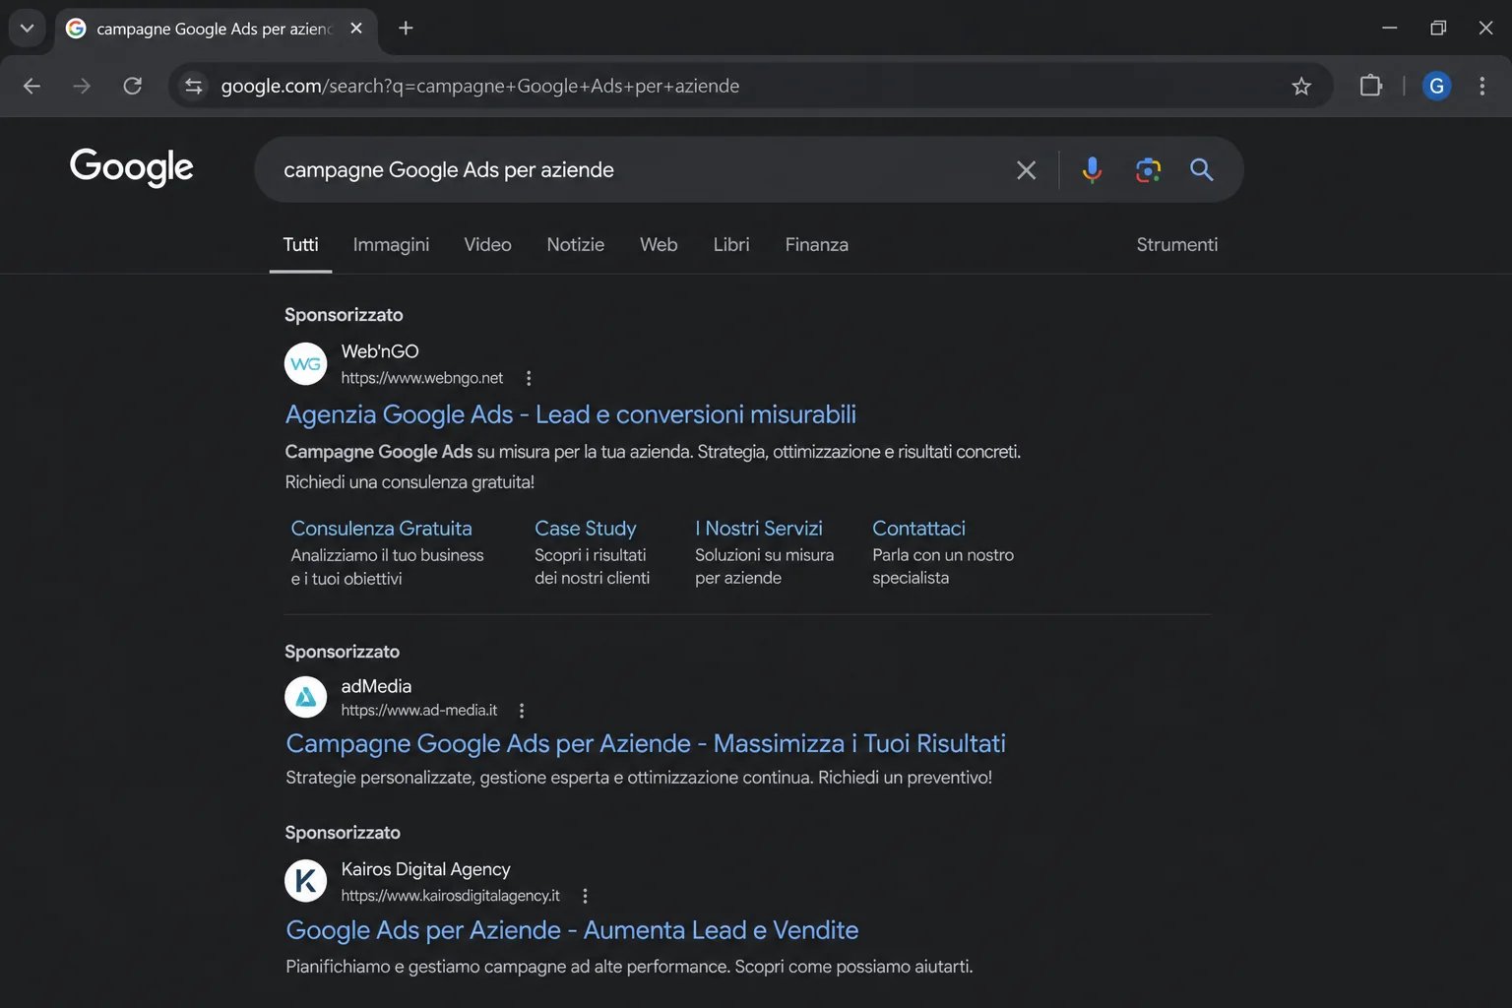Open the webngo.net URL link
Screen dimensions: 1512x1008
click(421, 378)
